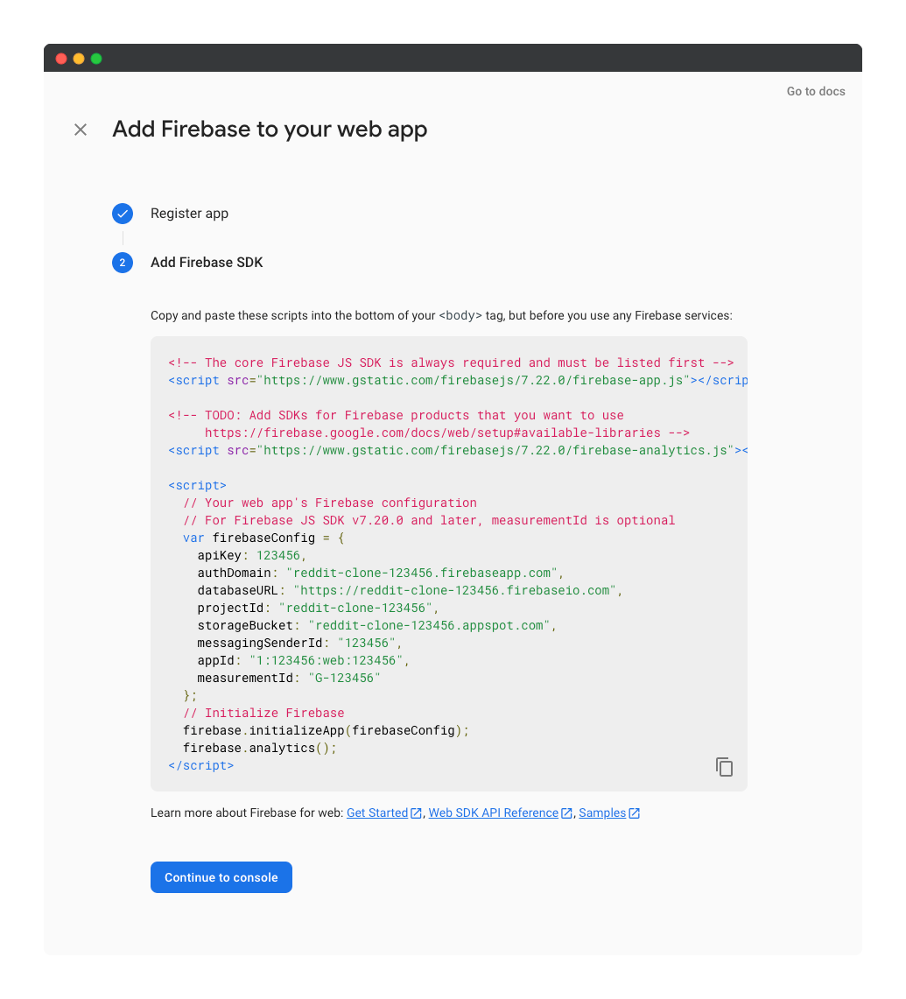The height and width of the screenshot is (999, 906).
Task: Click the apiKey line in the code
Action: (x=251, y=555)
